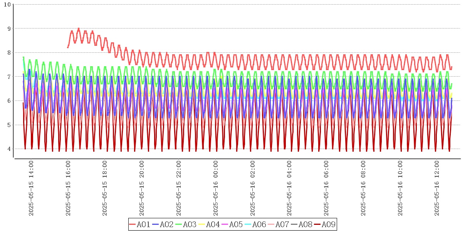Click the A07 pink legend entry
Viewport: 465px width, 231px height.
click(278, 224)
